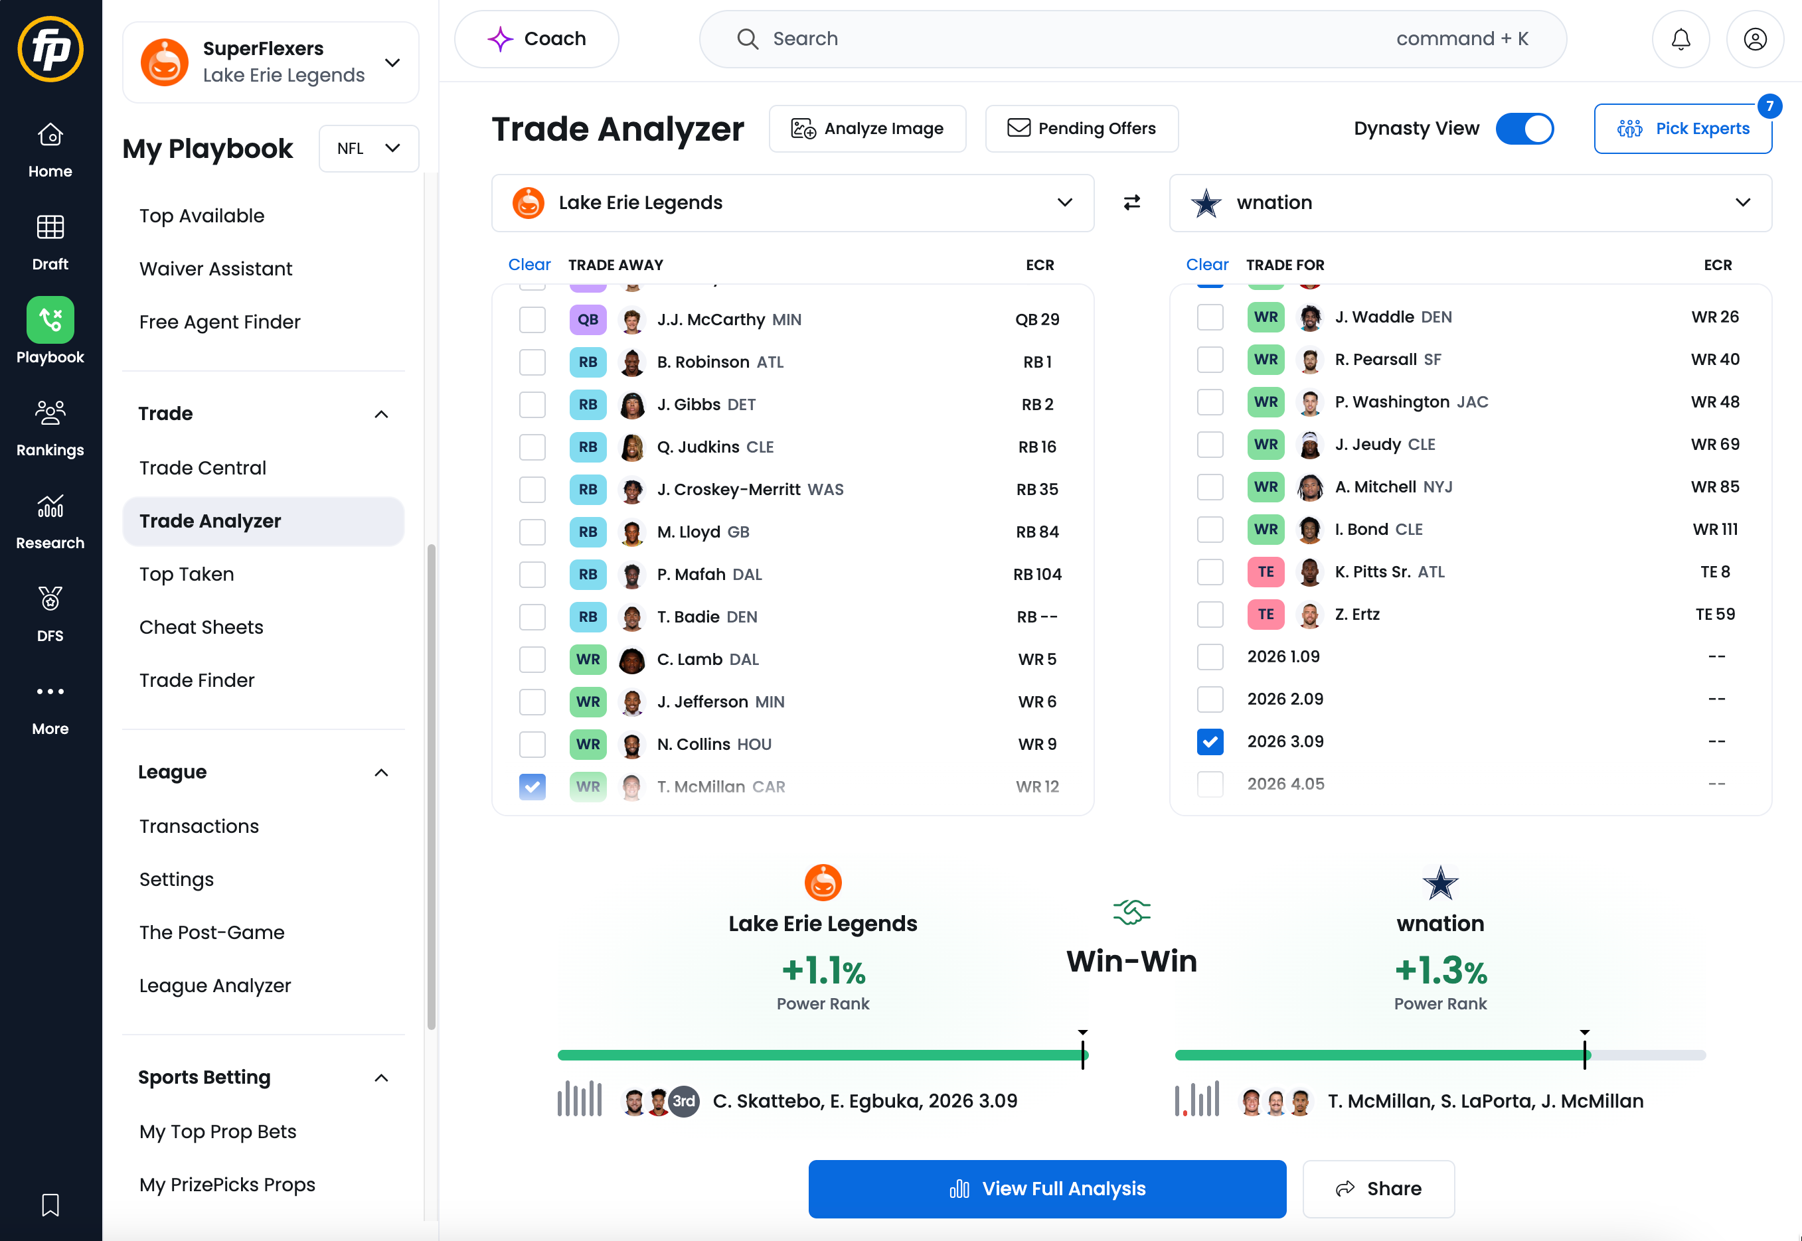Open Pending Offers
1802x1241 pixels.
(1081, 129)
